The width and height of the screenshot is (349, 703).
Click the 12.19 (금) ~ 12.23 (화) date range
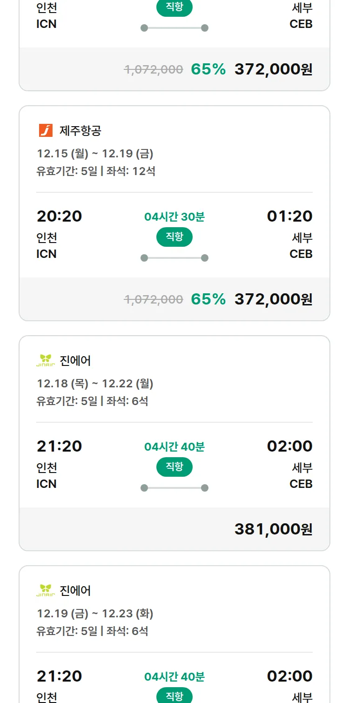[x=95, y=614]
